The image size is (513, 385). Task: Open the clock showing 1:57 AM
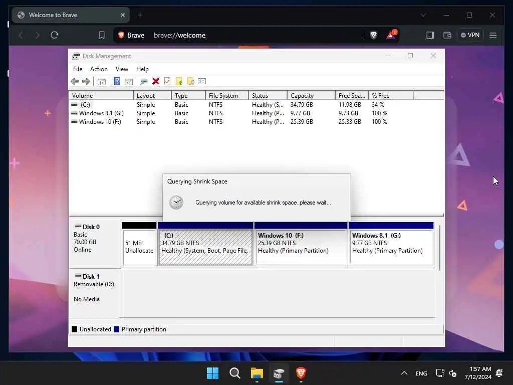(x=478, y=373)
